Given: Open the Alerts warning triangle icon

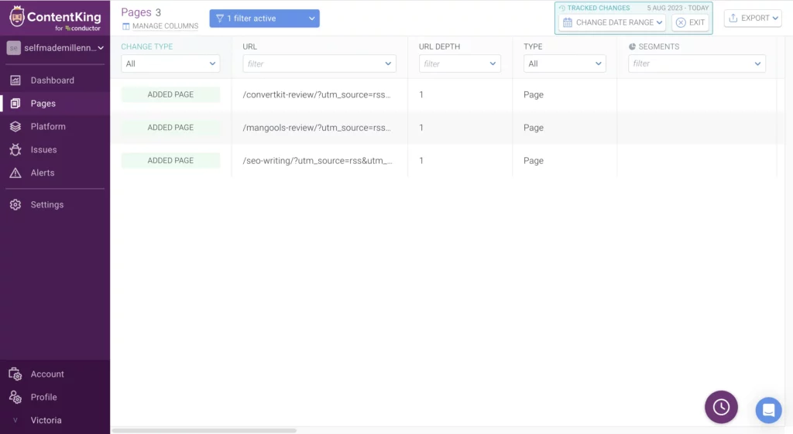Looking at the screenshot, I should 15,173.
